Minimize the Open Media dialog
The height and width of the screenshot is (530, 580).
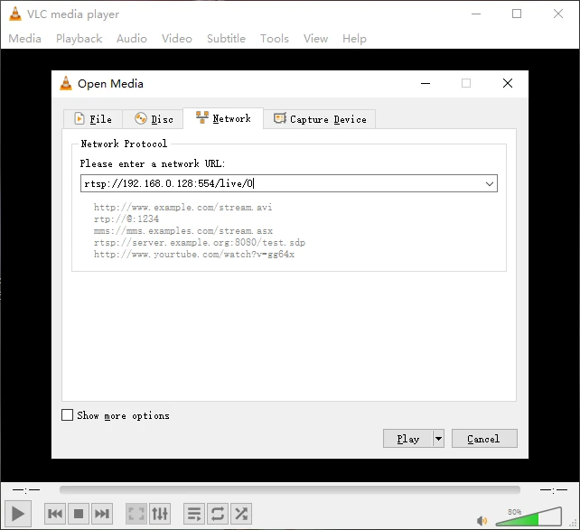coord(426,83)
